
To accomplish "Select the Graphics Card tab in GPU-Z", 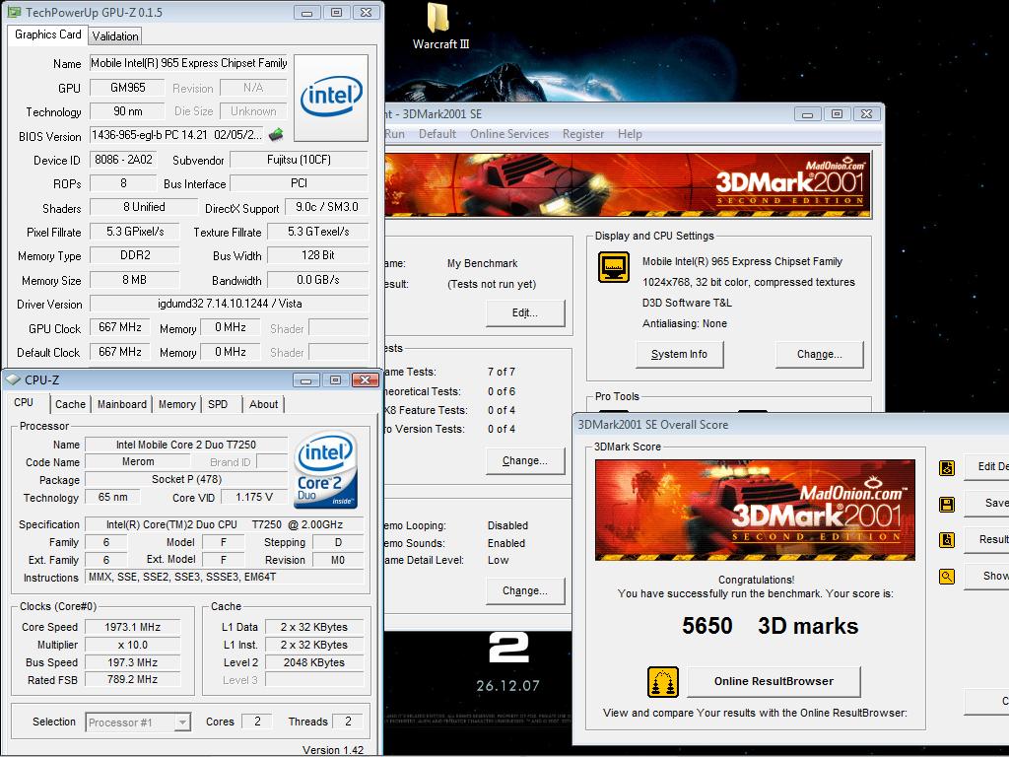I will click(x=47, y=34).
